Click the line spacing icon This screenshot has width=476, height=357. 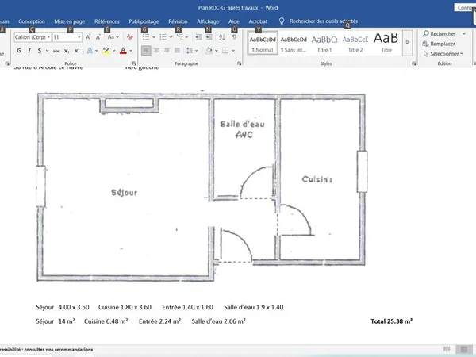(190, 51)
